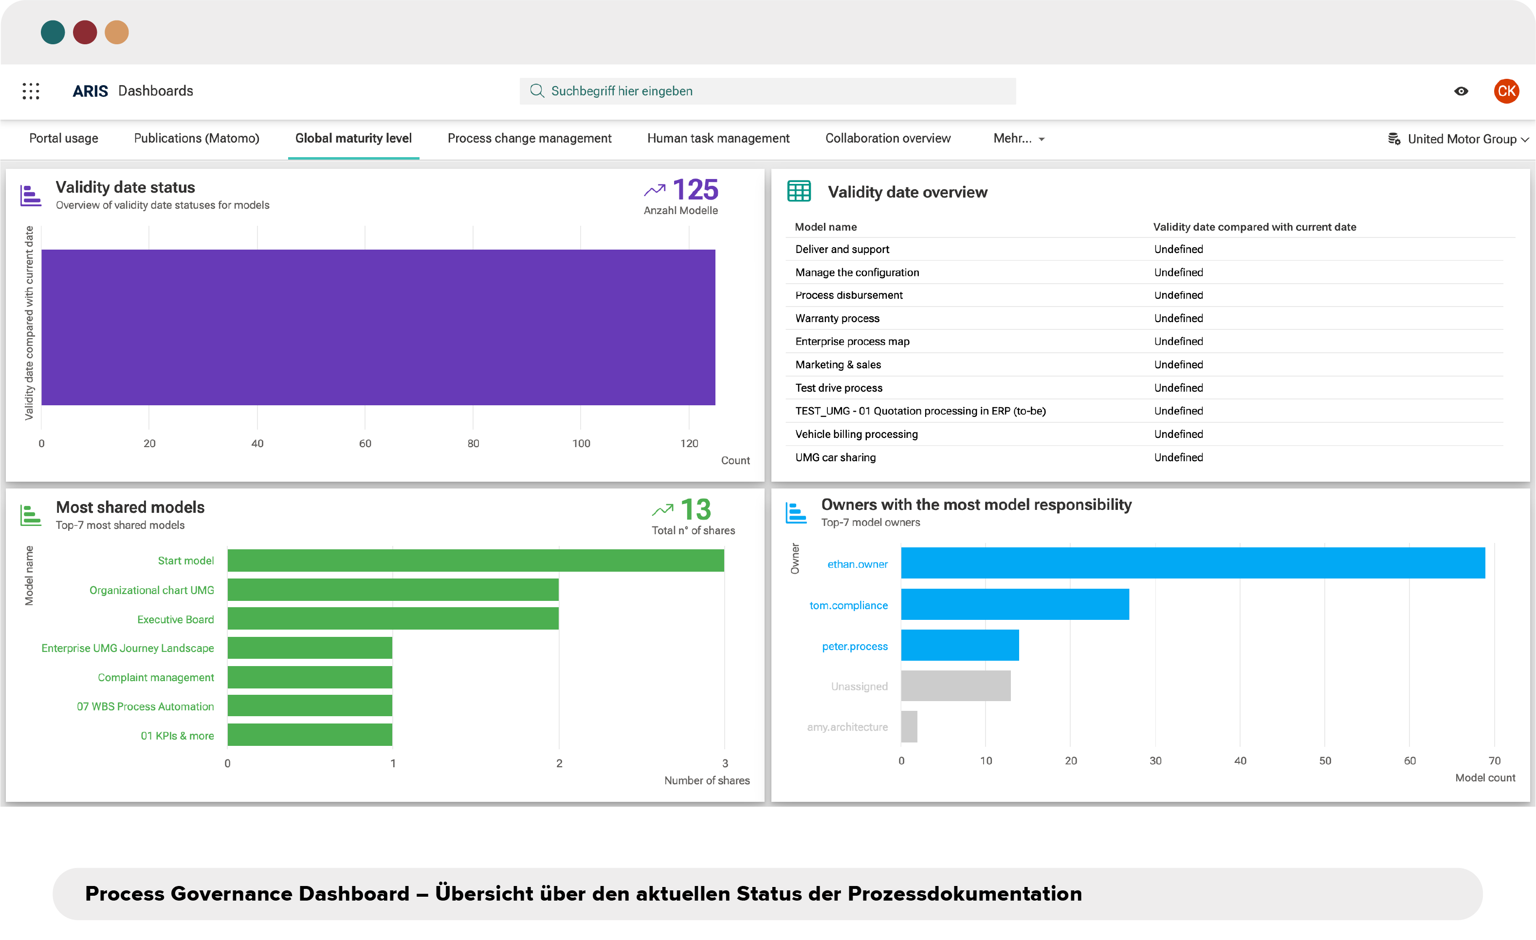This screenshot has height=940, width=1536.
Task: Click the Unassigned gray bar
Action: (956, 686)
